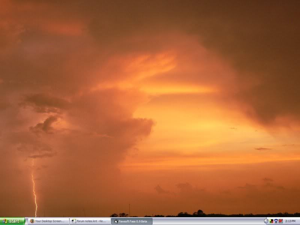
Task: Click the red W tray icon
Action: 280,221
